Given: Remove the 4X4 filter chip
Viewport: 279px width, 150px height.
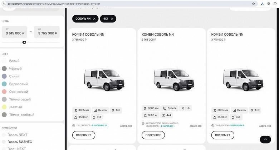Looking at the screenshot, I should click(x=112, y=19).
